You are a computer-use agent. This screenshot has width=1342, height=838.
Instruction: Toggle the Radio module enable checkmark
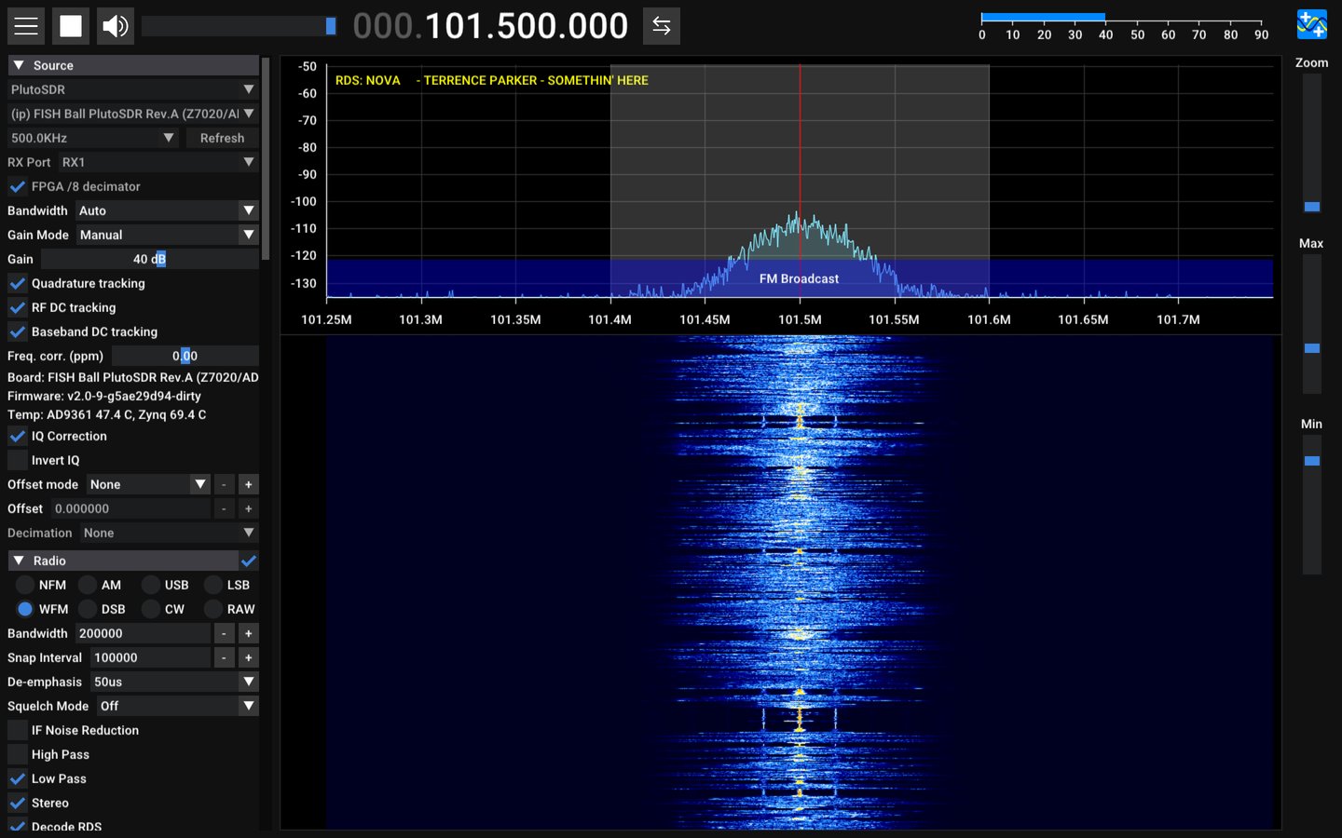tap(249, 561)
